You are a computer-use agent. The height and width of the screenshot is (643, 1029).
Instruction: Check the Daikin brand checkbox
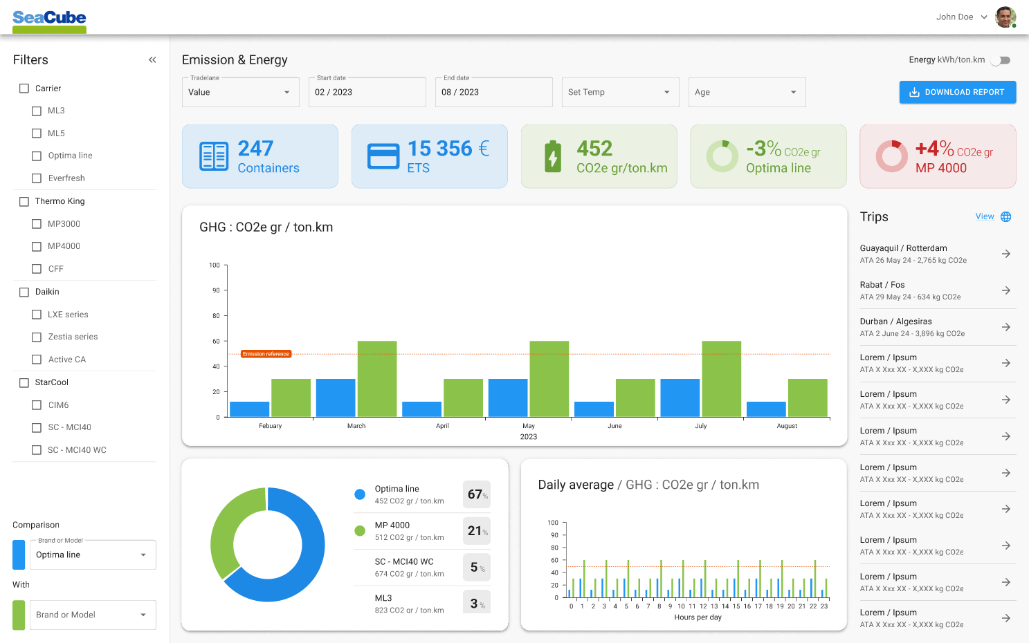coord(24,292)
